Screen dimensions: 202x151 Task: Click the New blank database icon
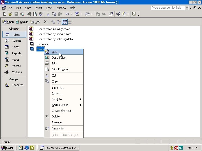5,14
